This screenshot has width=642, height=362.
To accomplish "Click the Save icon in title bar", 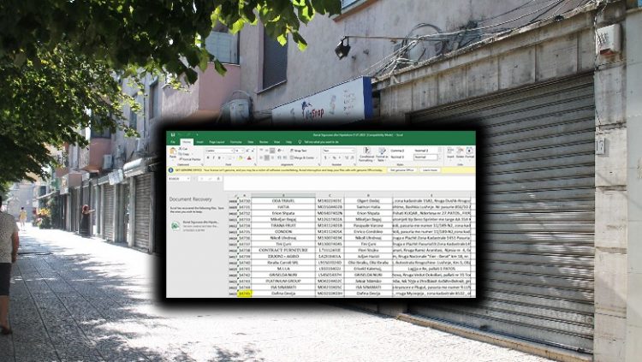I will pos(173,134).
